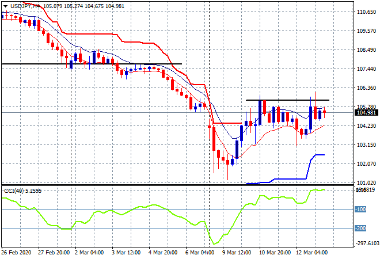Click price scale label 108.490
Screen dimensions: 380x259
coord(366,50)
